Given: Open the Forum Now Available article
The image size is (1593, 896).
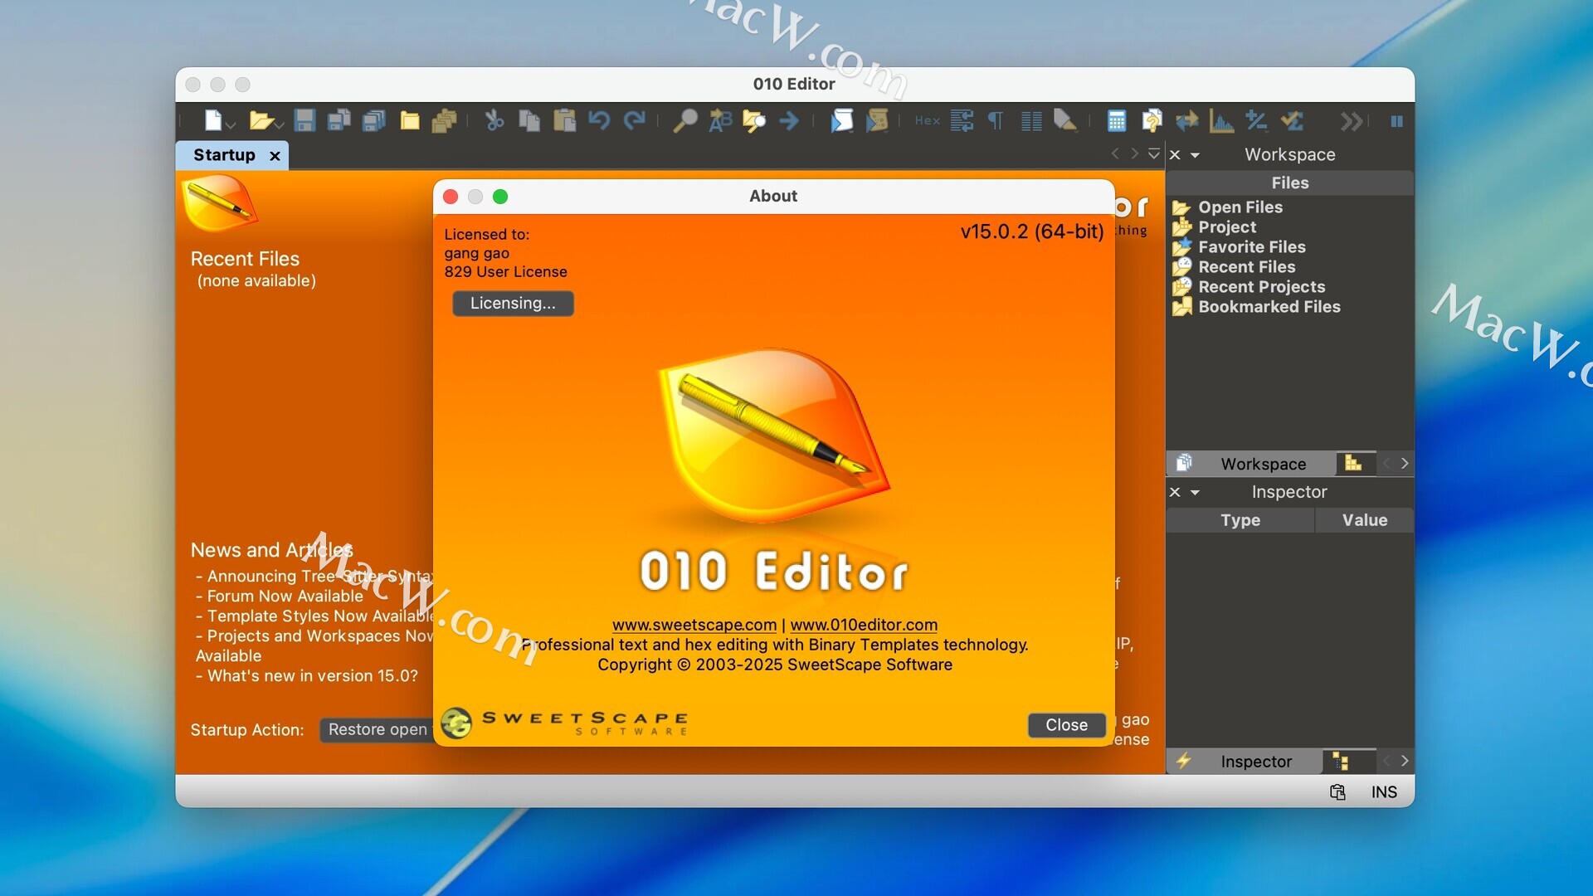Looking at the screenshot, I should tap(285, 597).
